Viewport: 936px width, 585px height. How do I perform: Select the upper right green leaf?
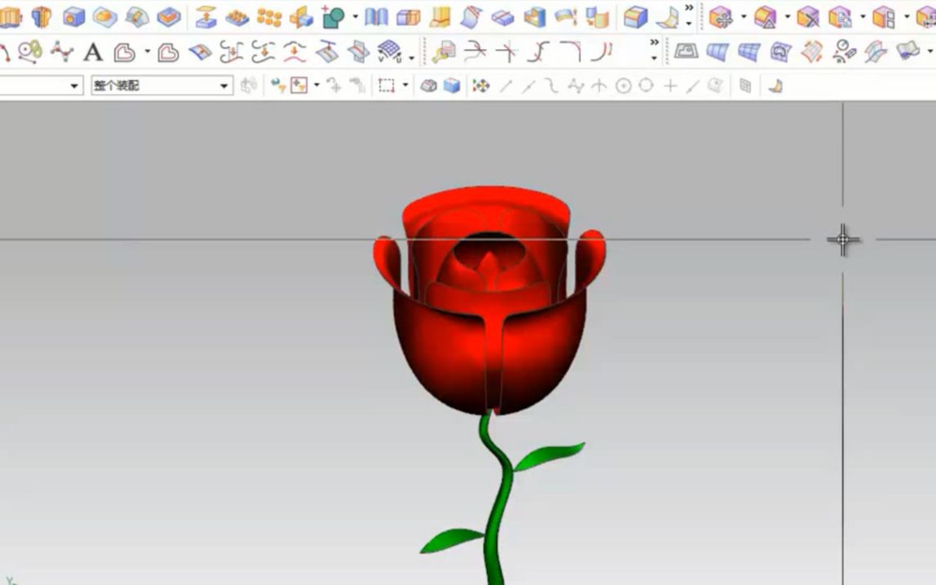[x=549, y=455]
